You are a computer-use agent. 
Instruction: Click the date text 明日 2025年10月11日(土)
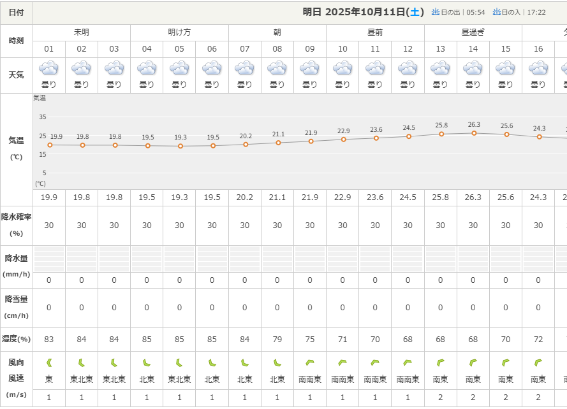pos(363,12)
